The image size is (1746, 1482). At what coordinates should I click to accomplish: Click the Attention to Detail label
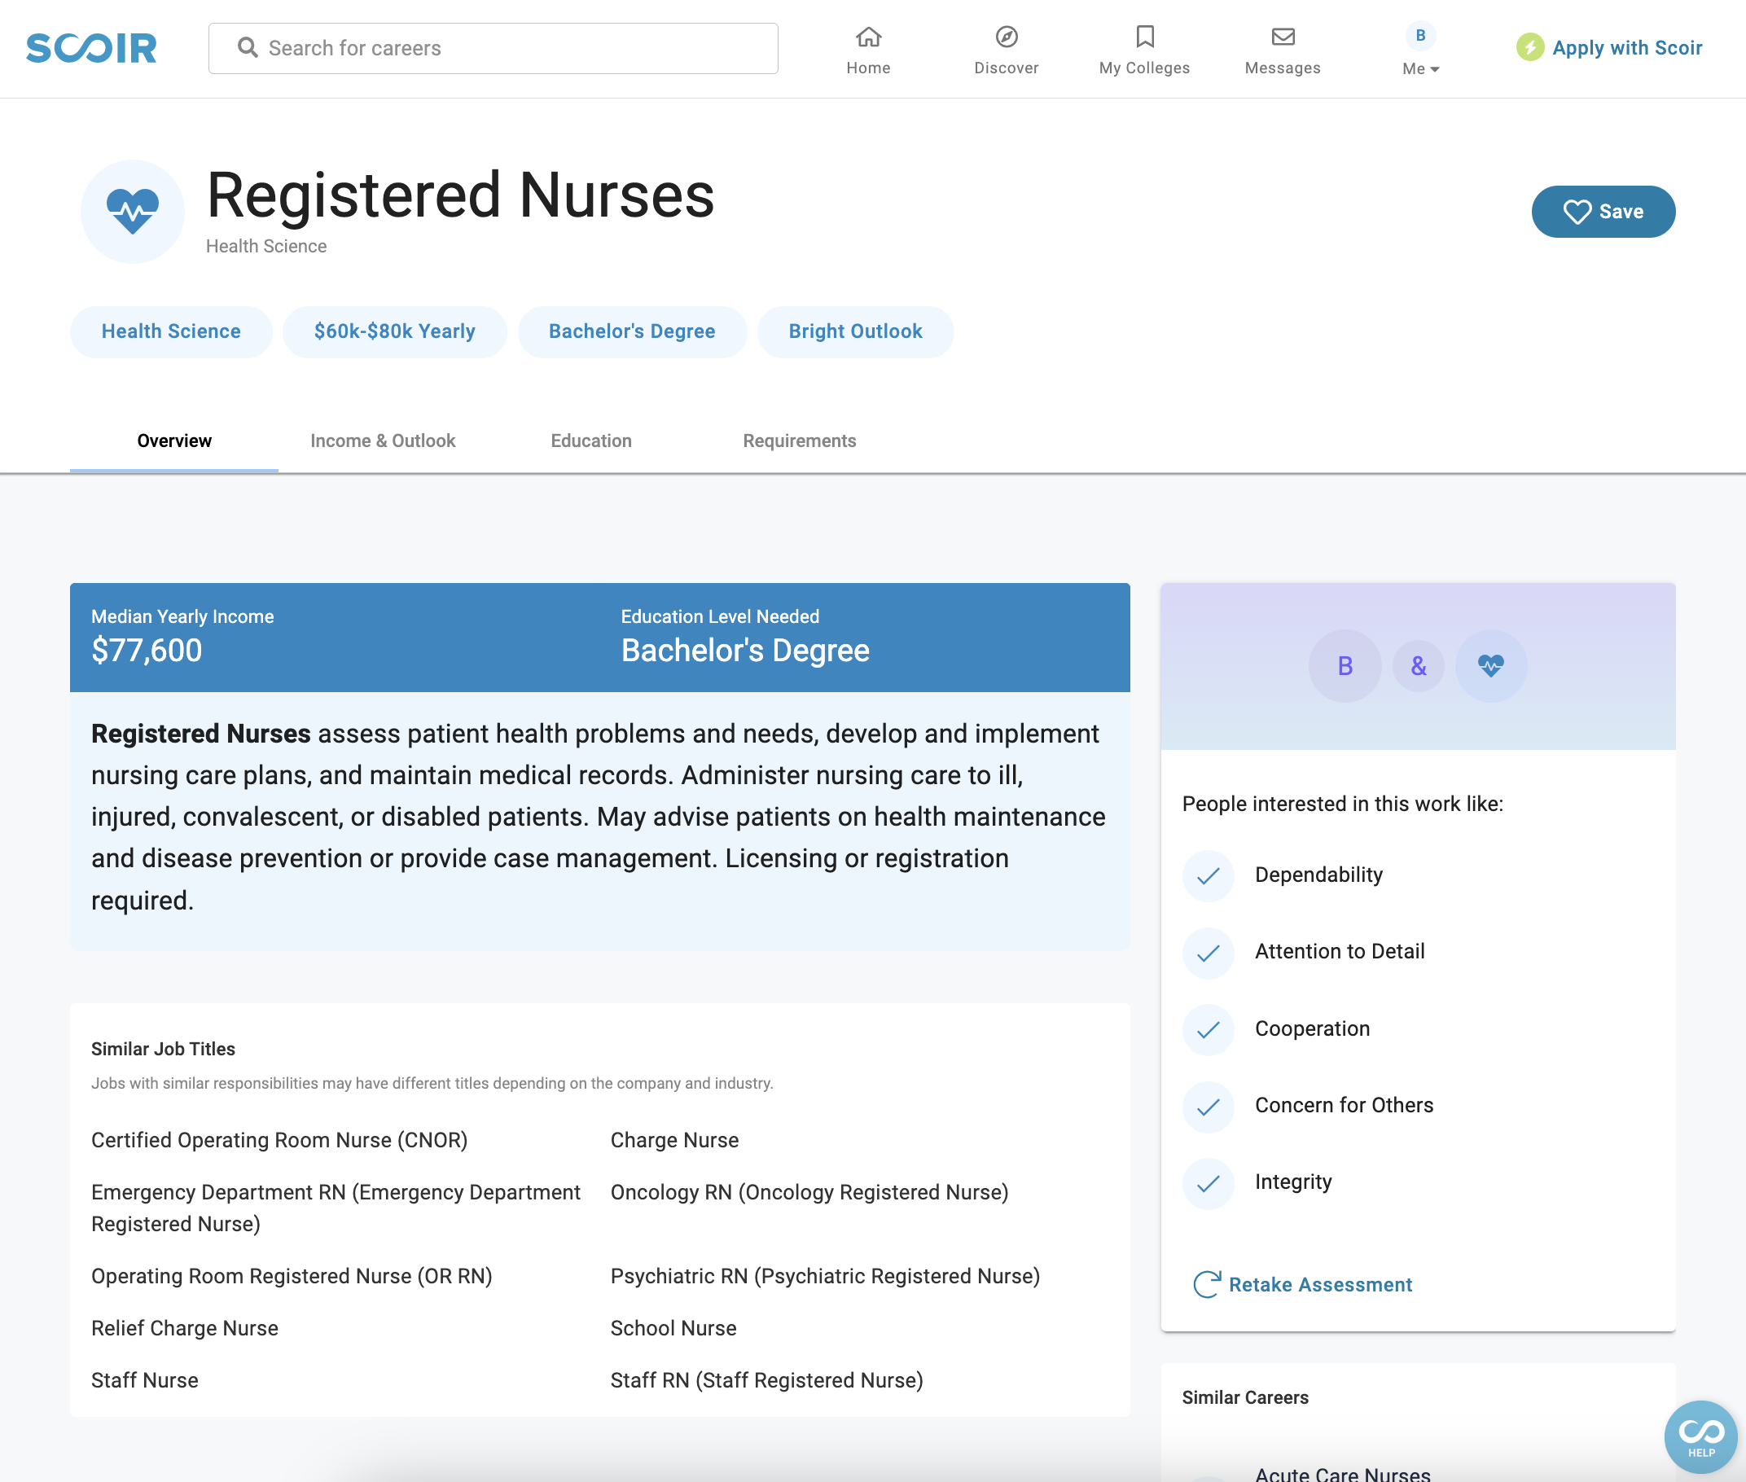coord(1340,952)
